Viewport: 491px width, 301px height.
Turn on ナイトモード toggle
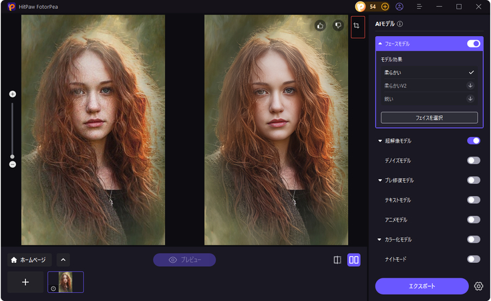[x=473, y=259]
